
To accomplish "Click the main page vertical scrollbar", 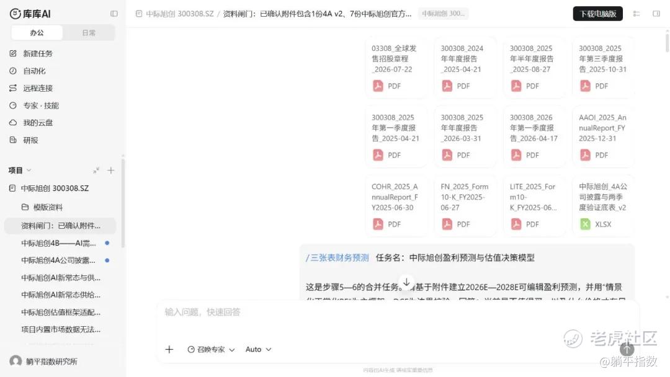I will 667,43.
